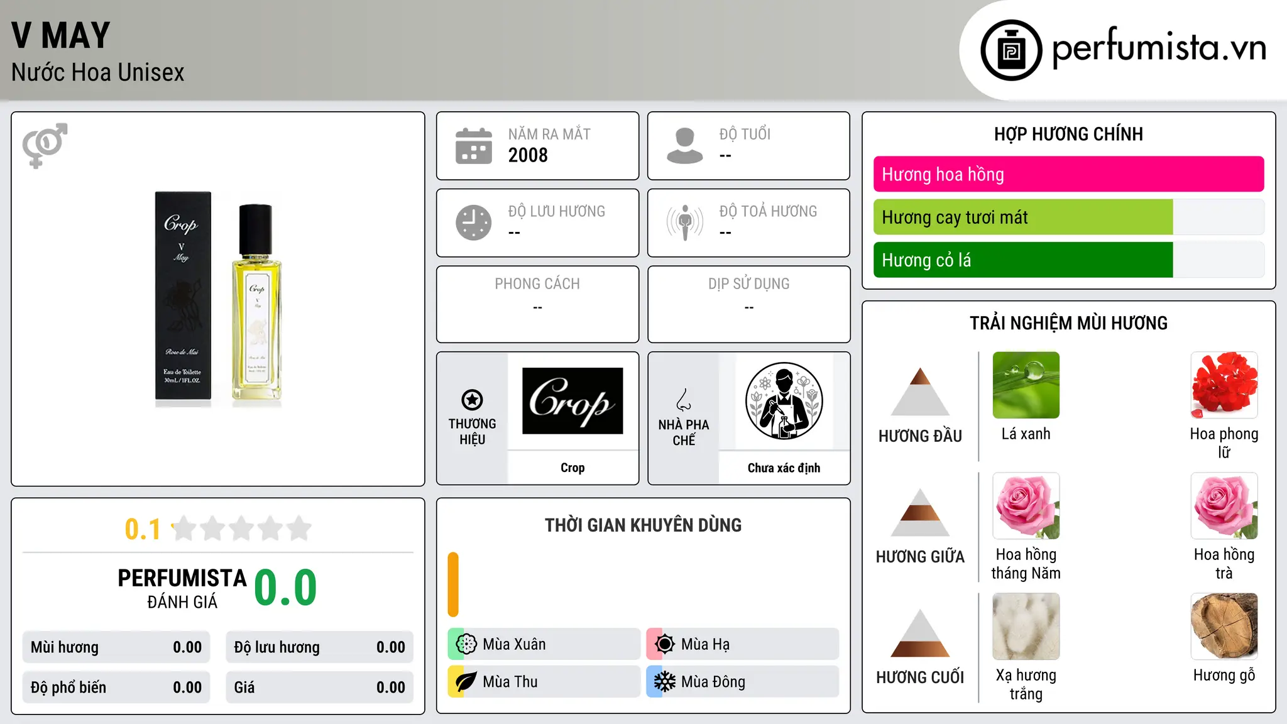
Task: Click the pink Hương hoa hồng accord bar
Action: pyautogui.click(x=1069, y=174)
